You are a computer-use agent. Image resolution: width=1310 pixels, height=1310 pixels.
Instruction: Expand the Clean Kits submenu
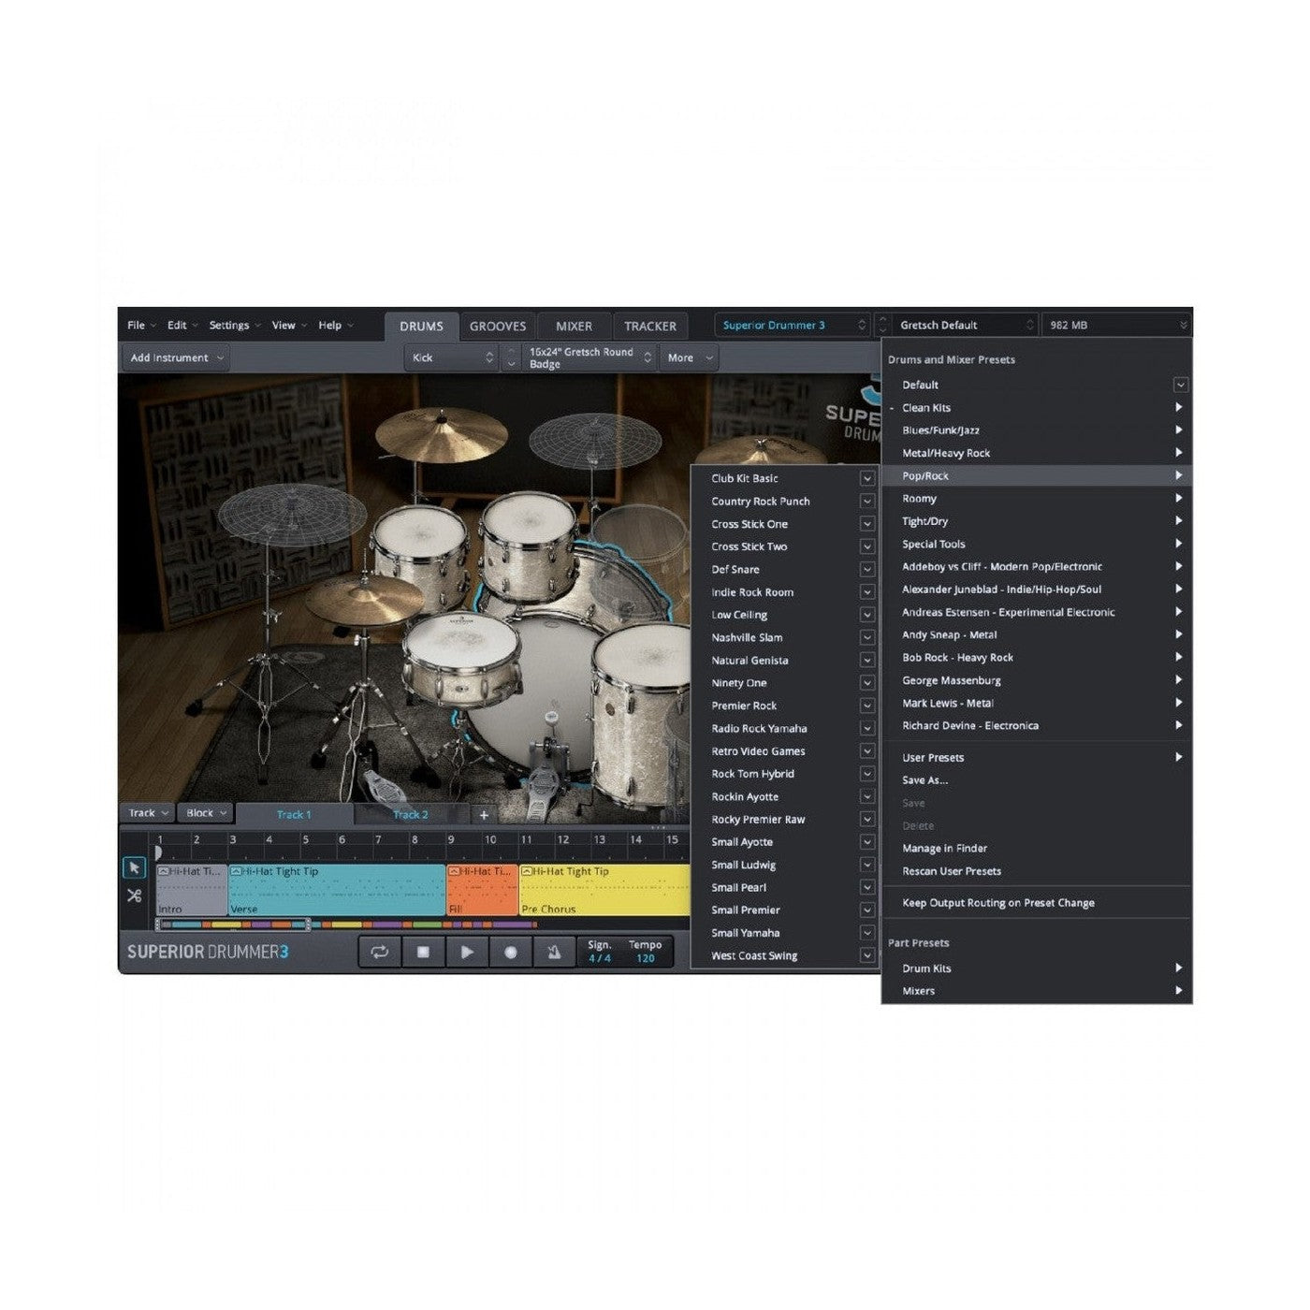pyautogui.click(x=1037, y=408)
